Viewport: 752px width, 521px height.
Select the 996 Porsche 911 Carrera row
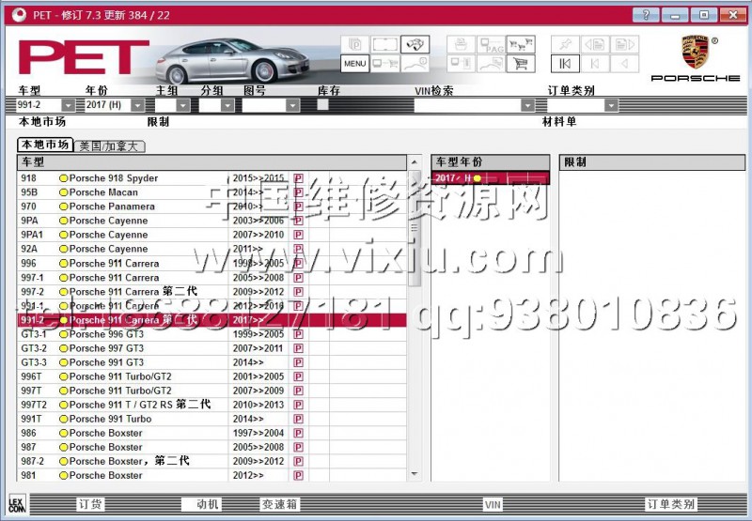(x=211, y=264)
